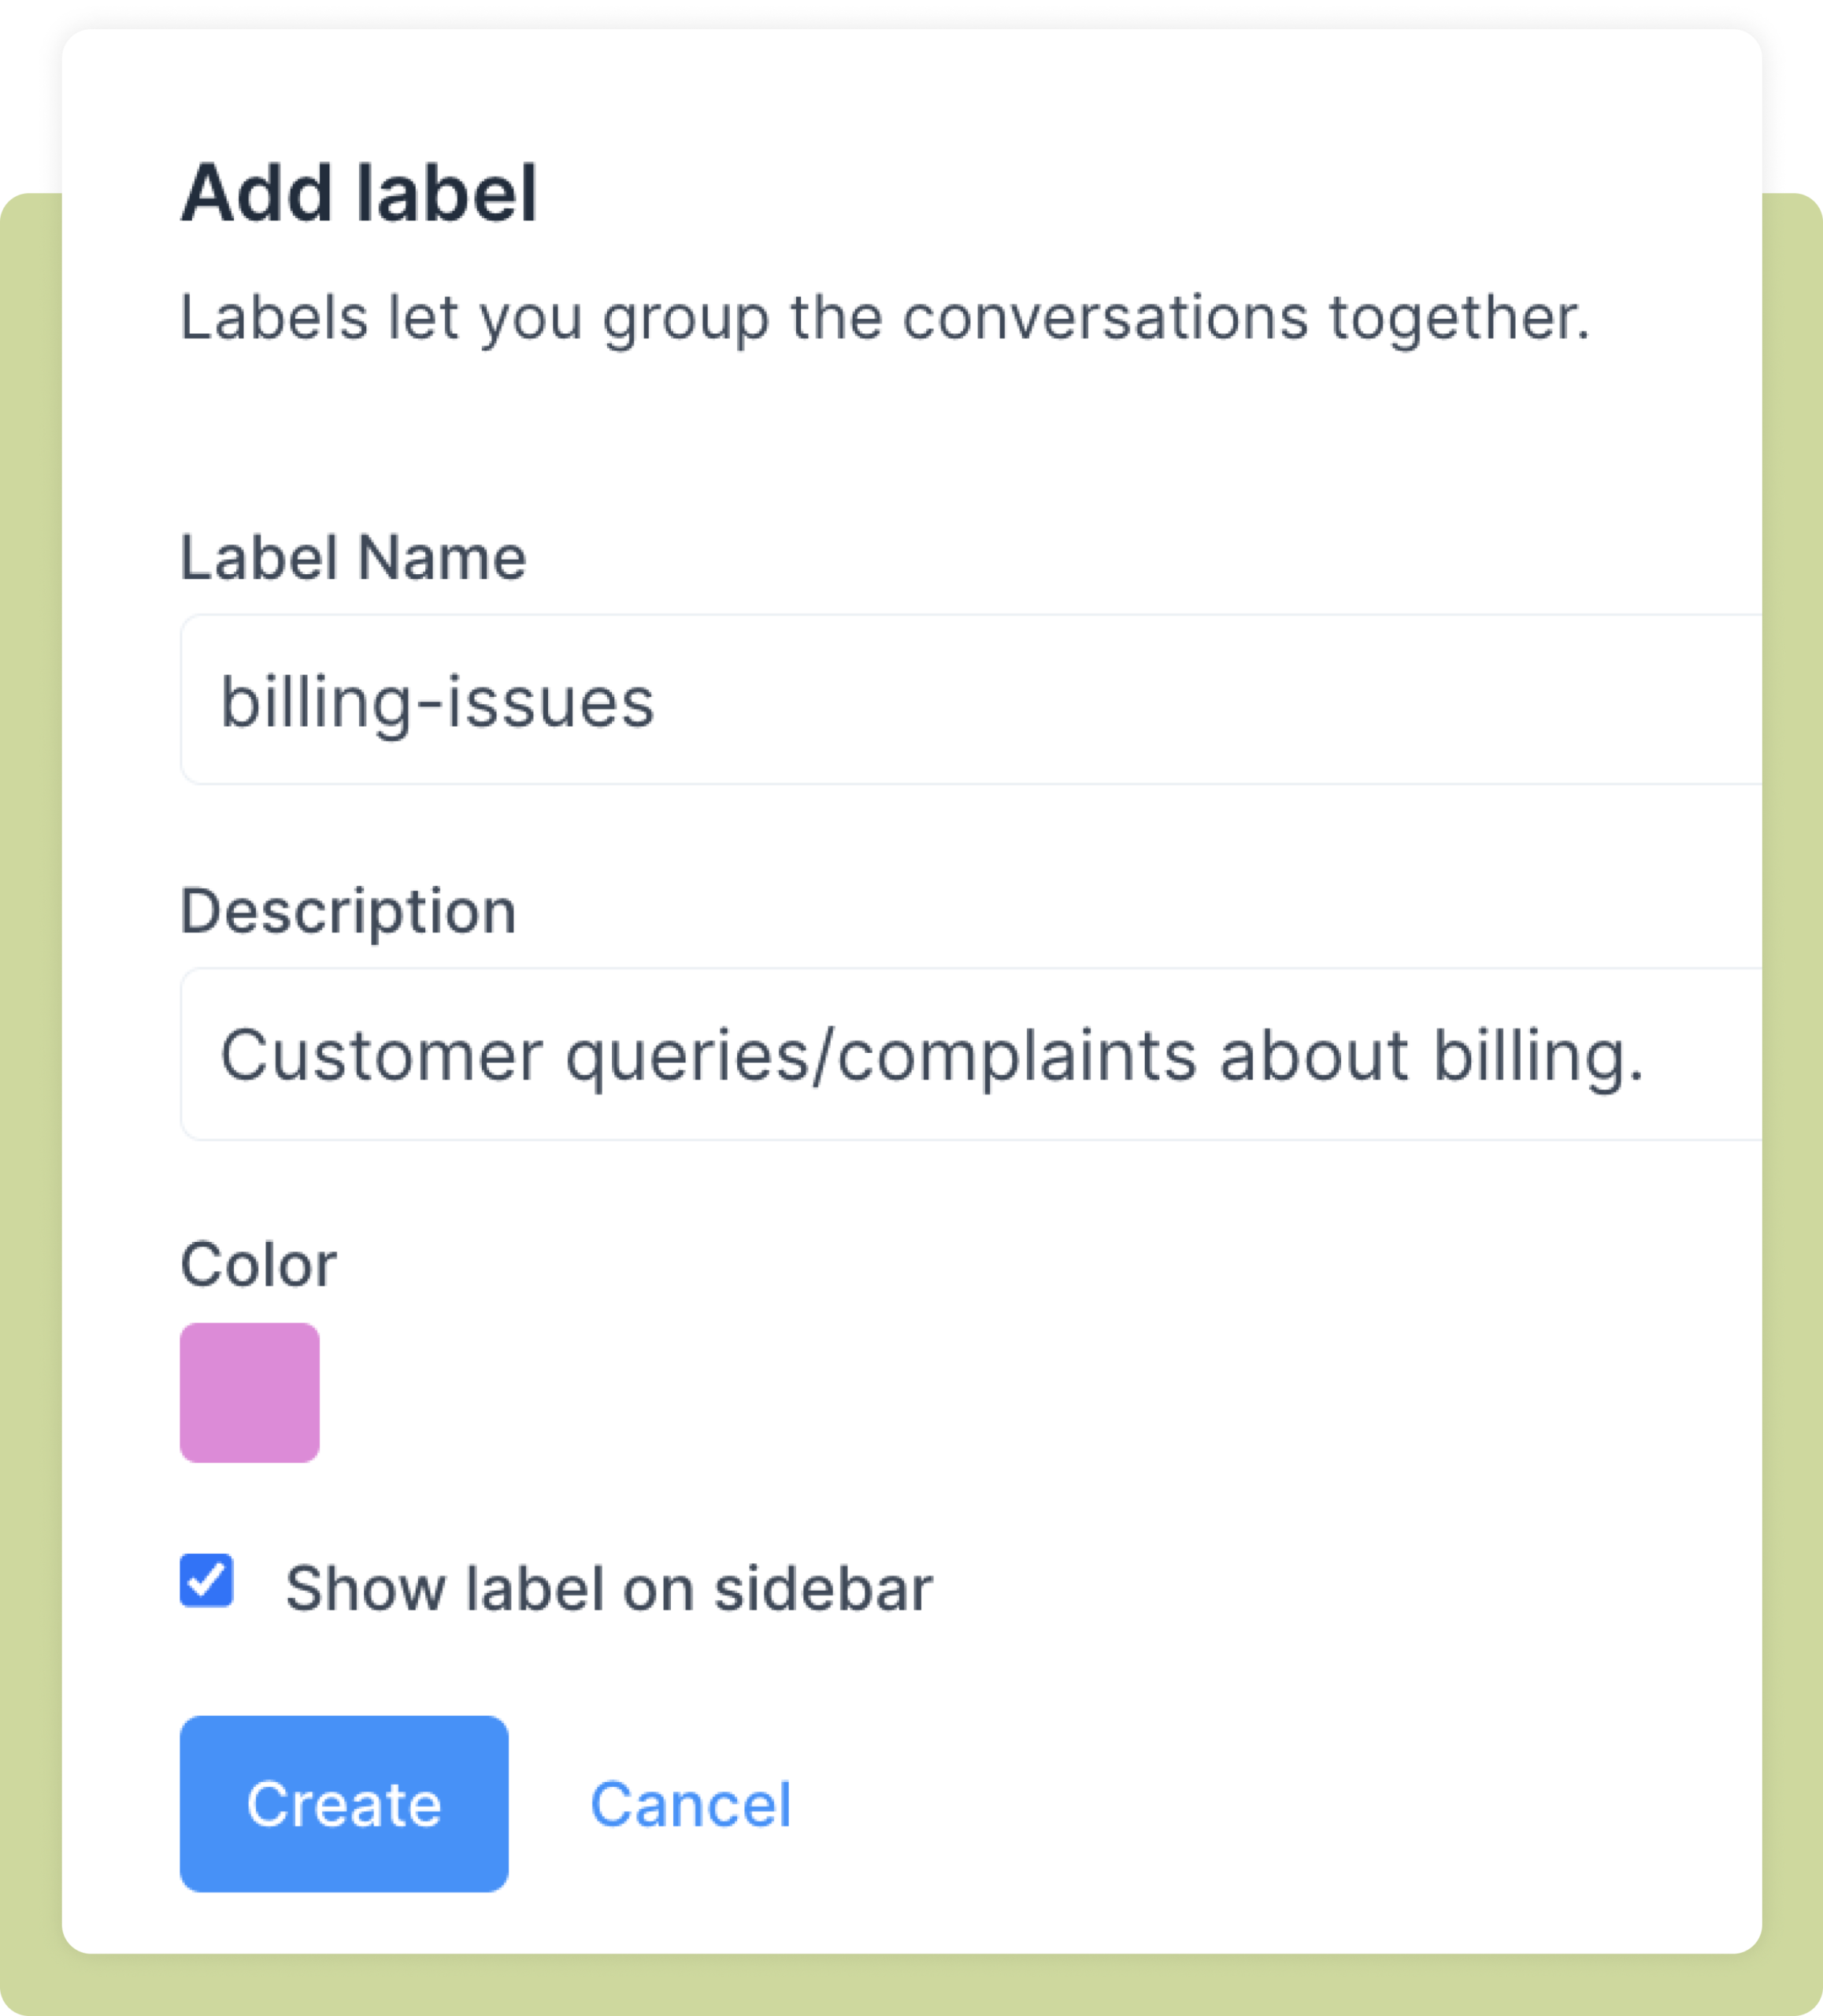This screenshot has height=2016, width=1823.
Task: Click inside the billing description field
Action: [x=900, y=1053]
